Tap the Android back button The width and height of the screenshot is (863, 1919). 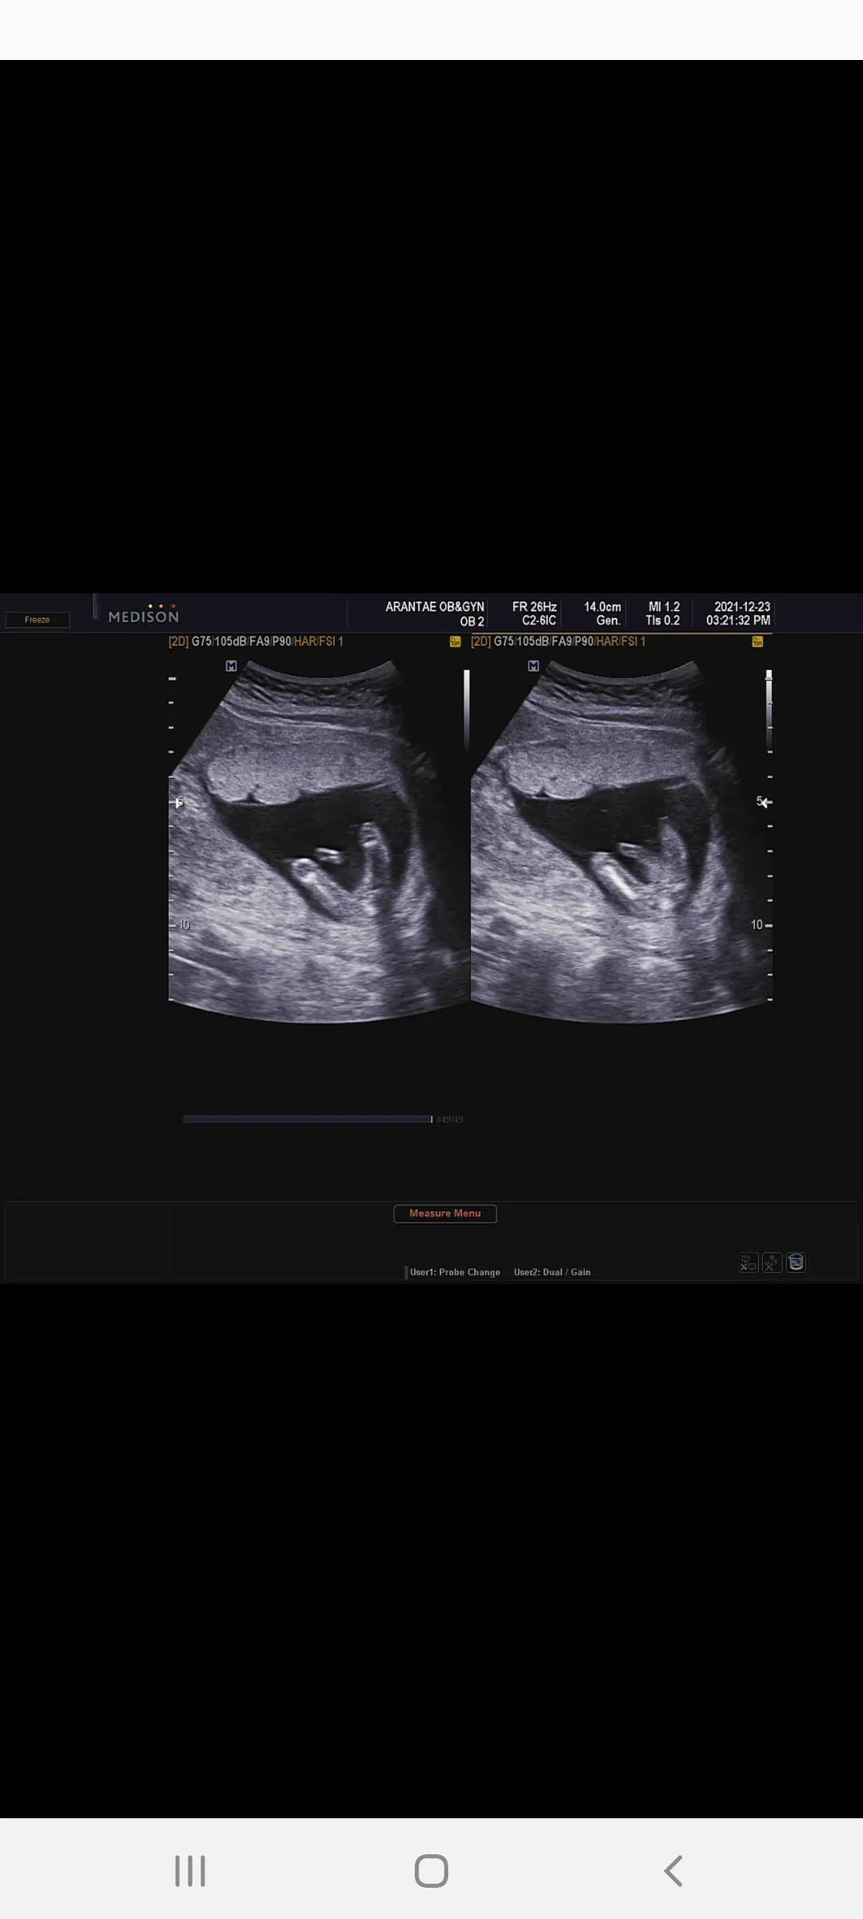point(674,1871)
